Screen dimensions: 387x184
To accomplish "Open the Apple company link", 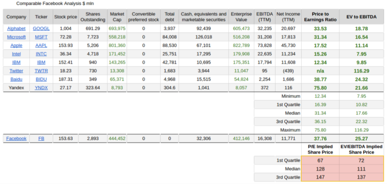I will [x=16, y=45].
